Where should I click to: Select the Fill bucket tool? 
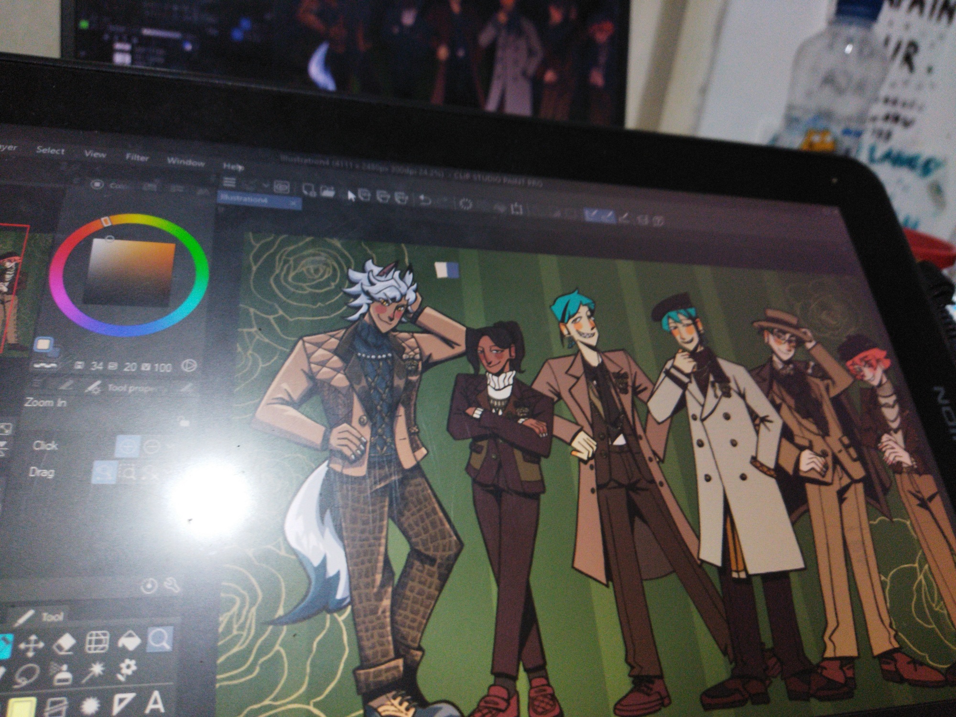[129, 641]
